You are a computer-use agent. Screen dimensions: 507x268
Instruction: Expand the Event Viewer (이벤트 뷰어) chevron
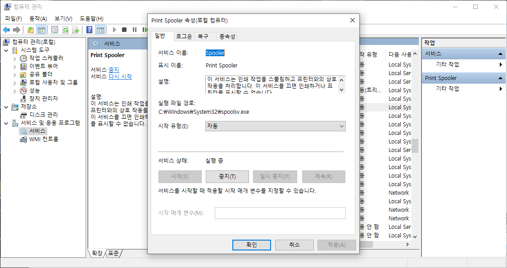14,67
